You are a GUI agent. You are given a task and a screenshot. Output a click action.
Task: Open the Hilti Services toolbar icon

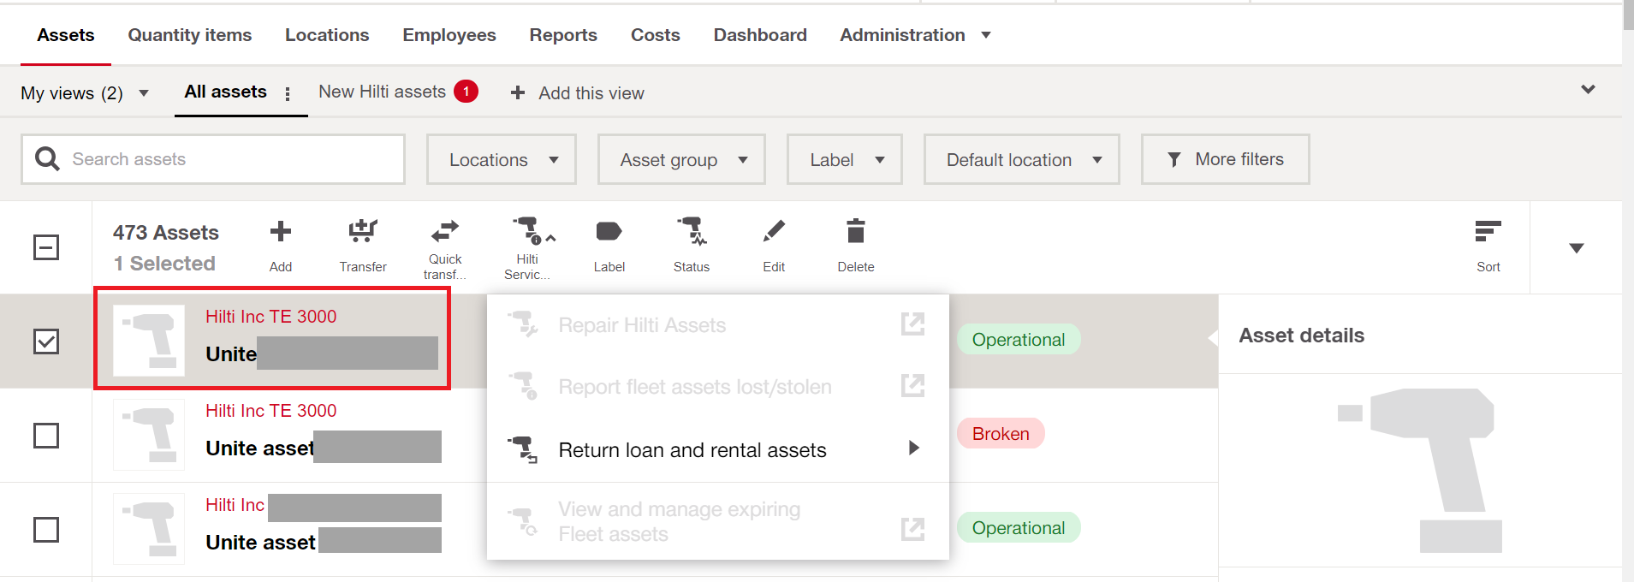tap(529, 231)
